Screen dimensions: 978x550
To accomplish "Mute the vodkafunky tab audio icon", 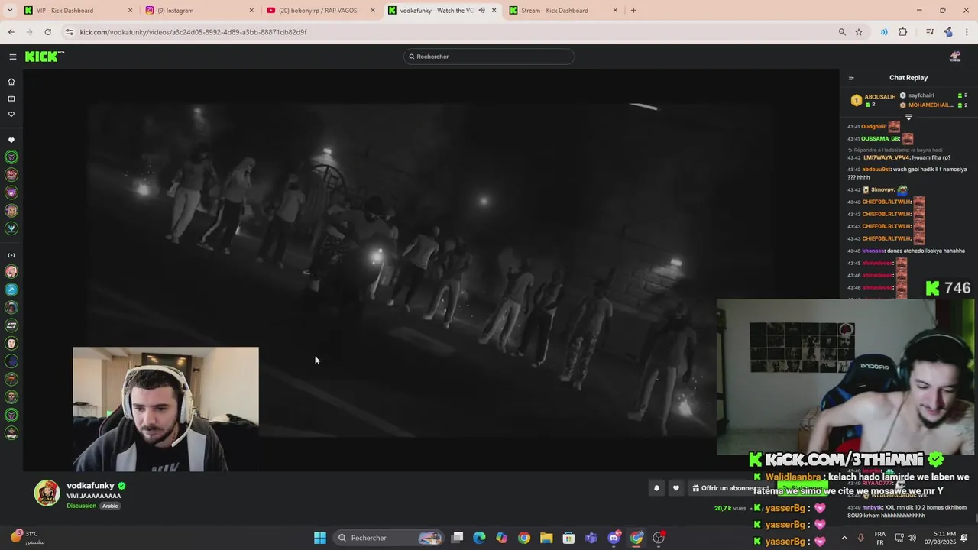I will (481, 11).
